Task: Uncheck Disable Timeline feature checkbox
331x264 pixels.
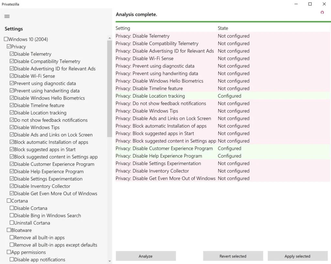Action: pos(12,105)
